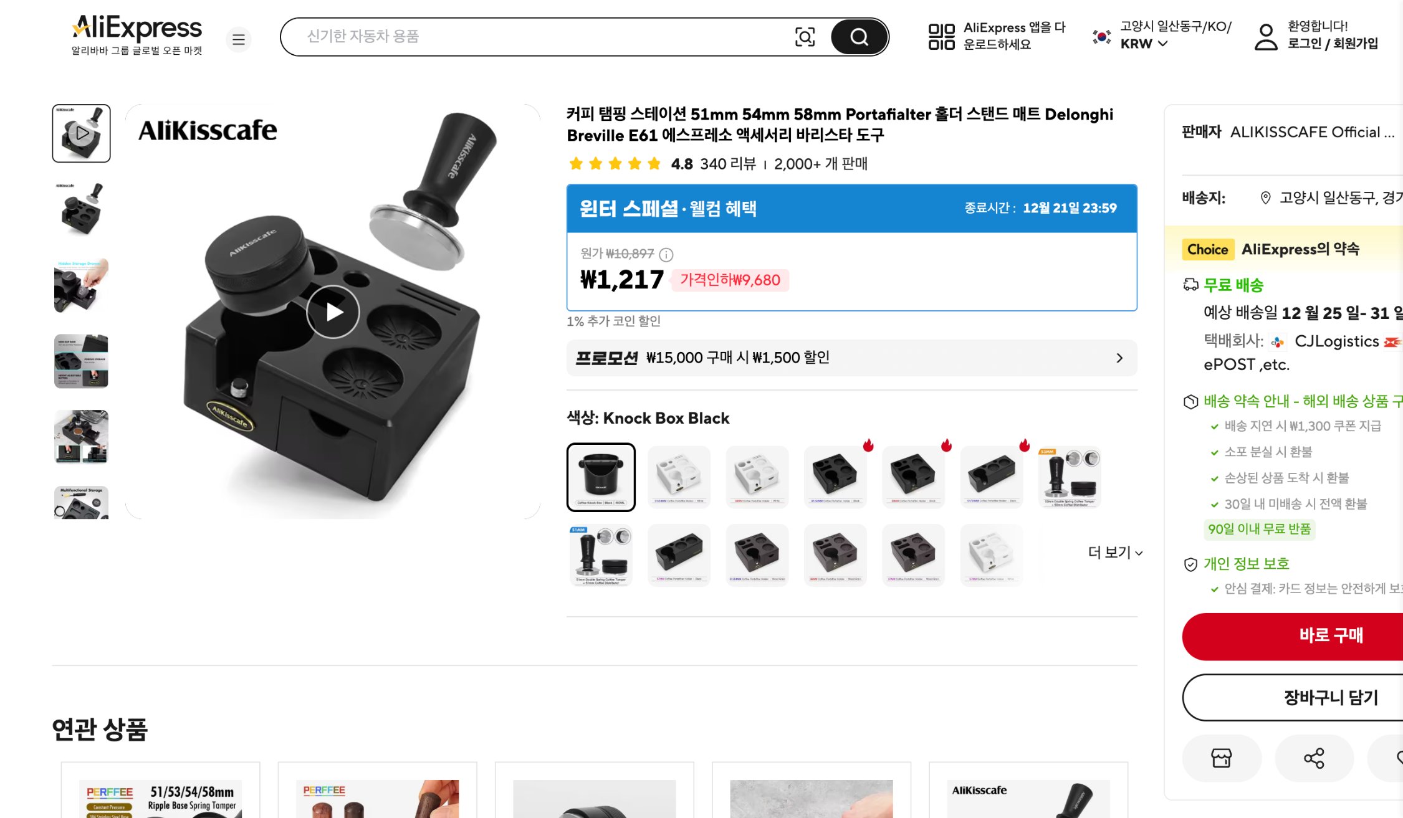This screenshot has width=1403, height=818.
Task: Click the user account profile icon
Action: click(1266, 37)
